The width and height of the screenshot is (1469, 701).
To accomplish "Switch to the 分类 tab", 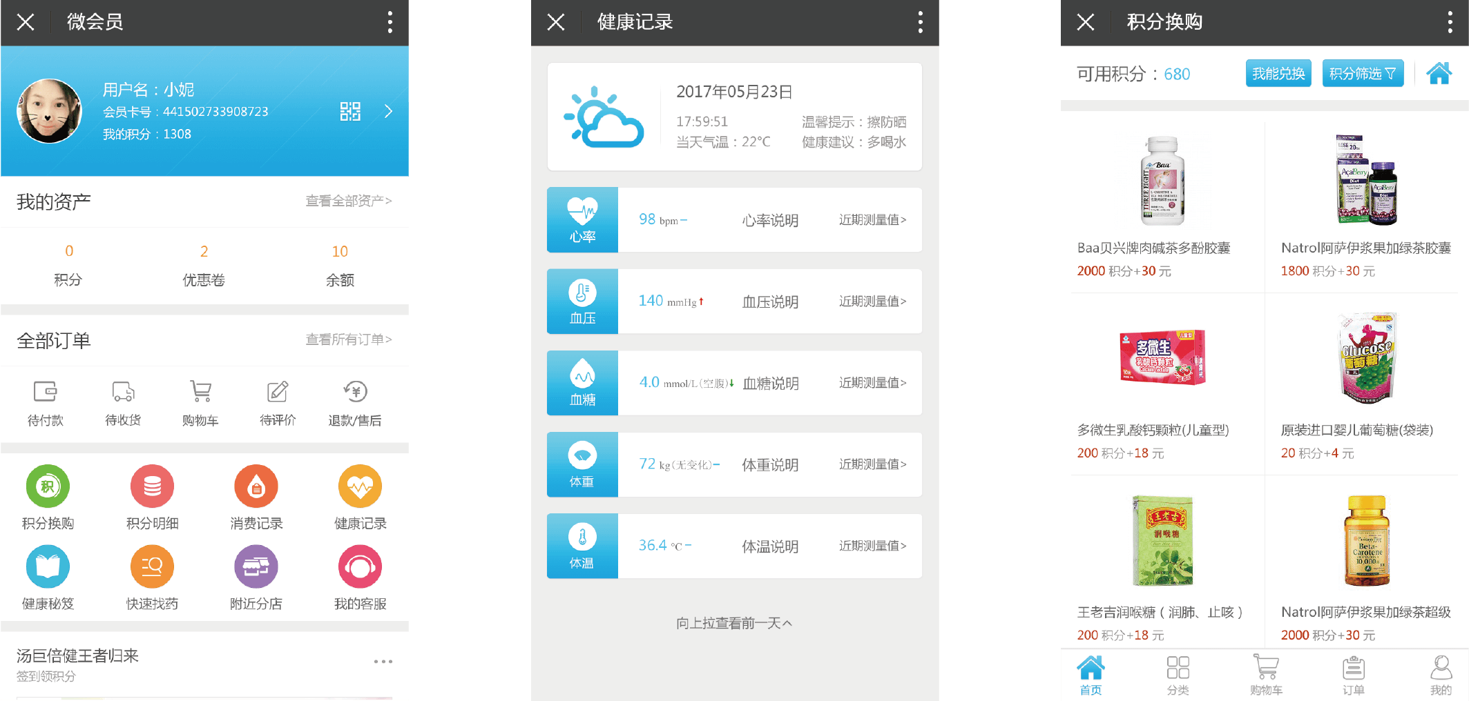I will pyautogui.click(x=1178, y=673).
